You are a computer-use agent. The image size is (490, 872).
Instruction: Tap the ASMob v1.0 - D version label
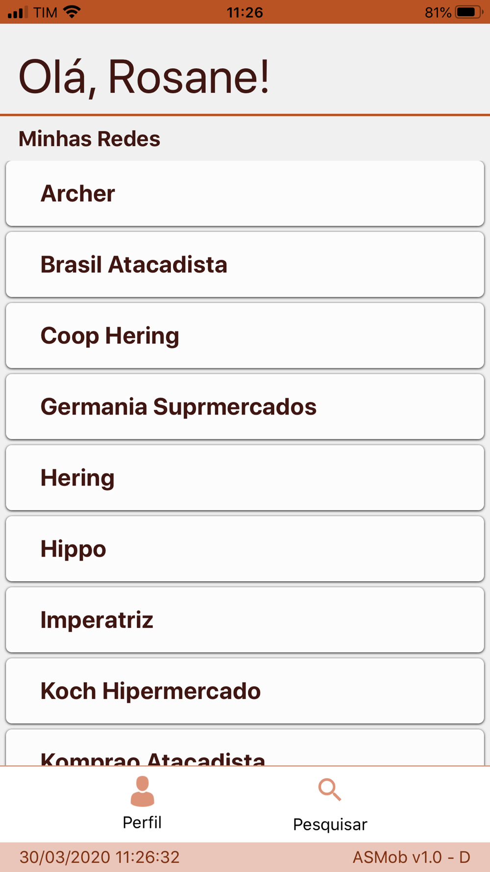411,857
